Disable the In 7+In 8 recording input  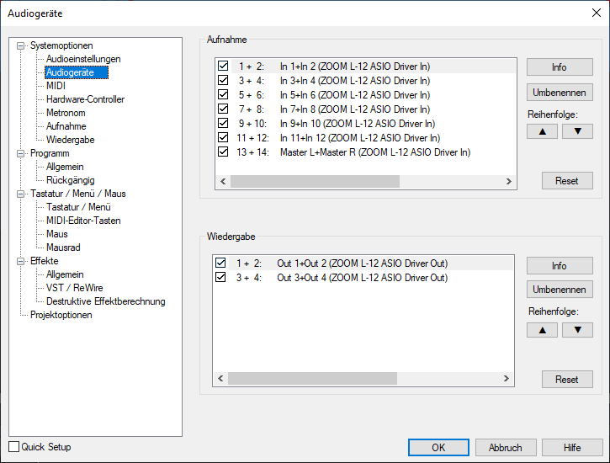coord(223,109)
